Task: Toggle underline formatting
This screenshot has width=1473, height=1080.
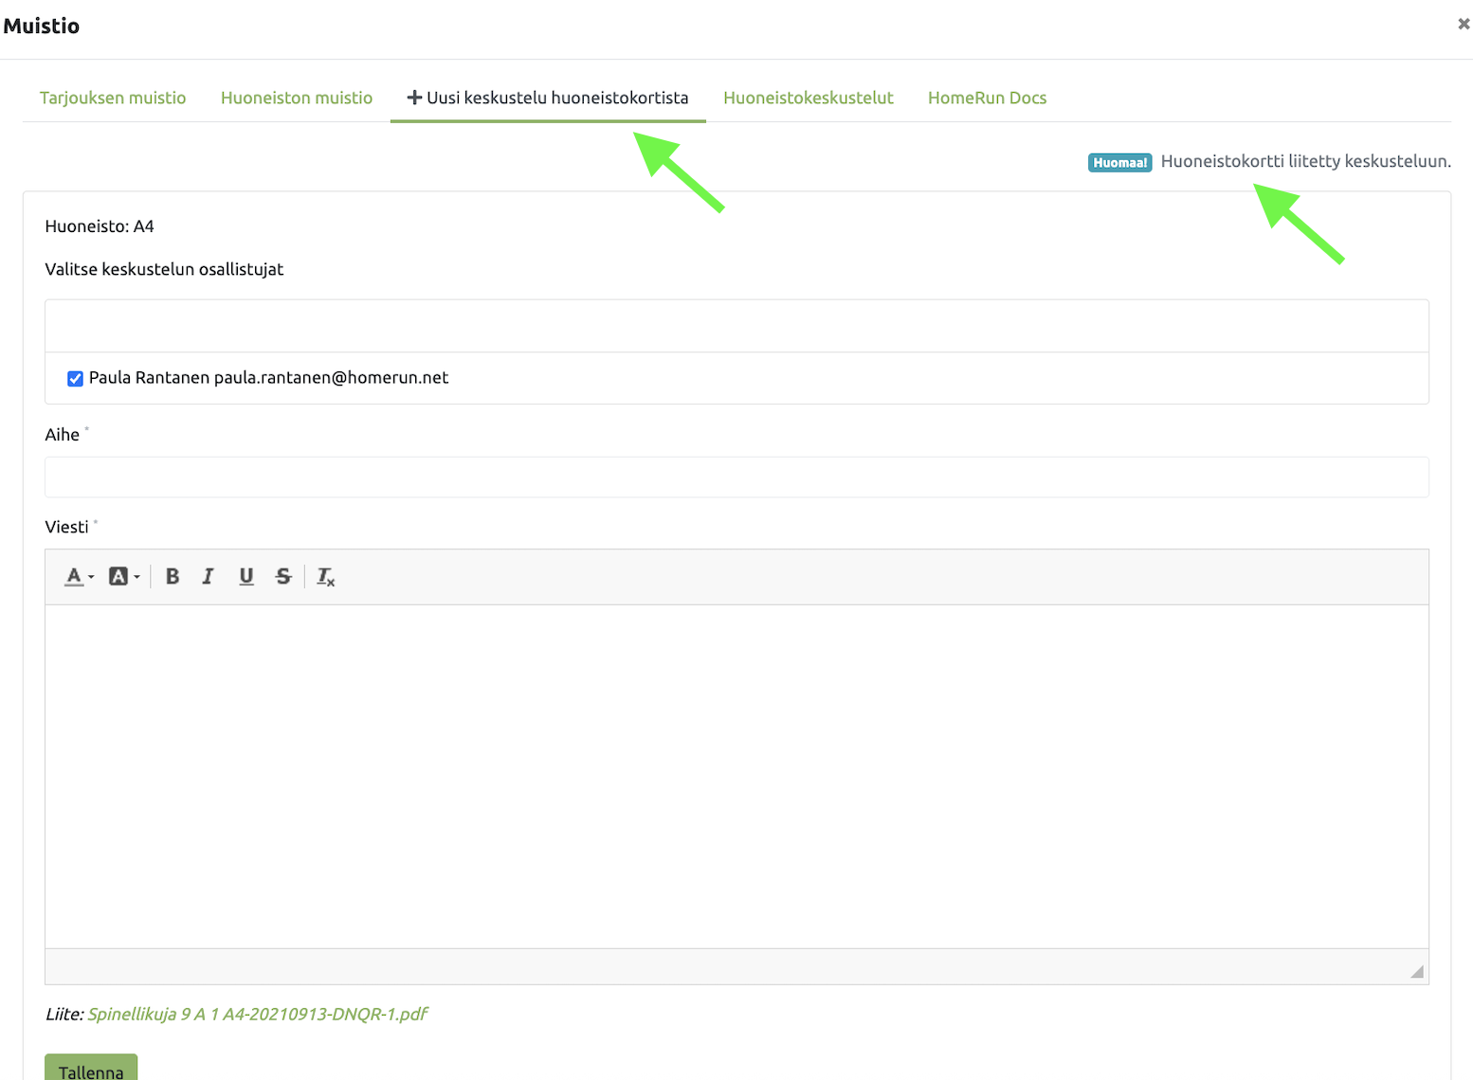Action: coord(246,576)
